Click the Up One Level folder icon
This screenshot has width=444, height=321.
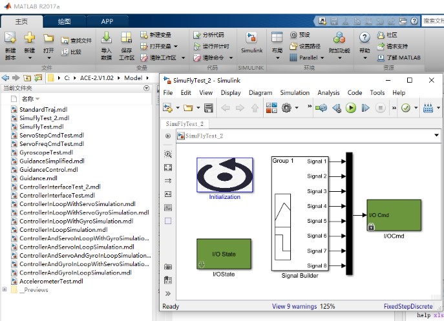tap(27, 78)
